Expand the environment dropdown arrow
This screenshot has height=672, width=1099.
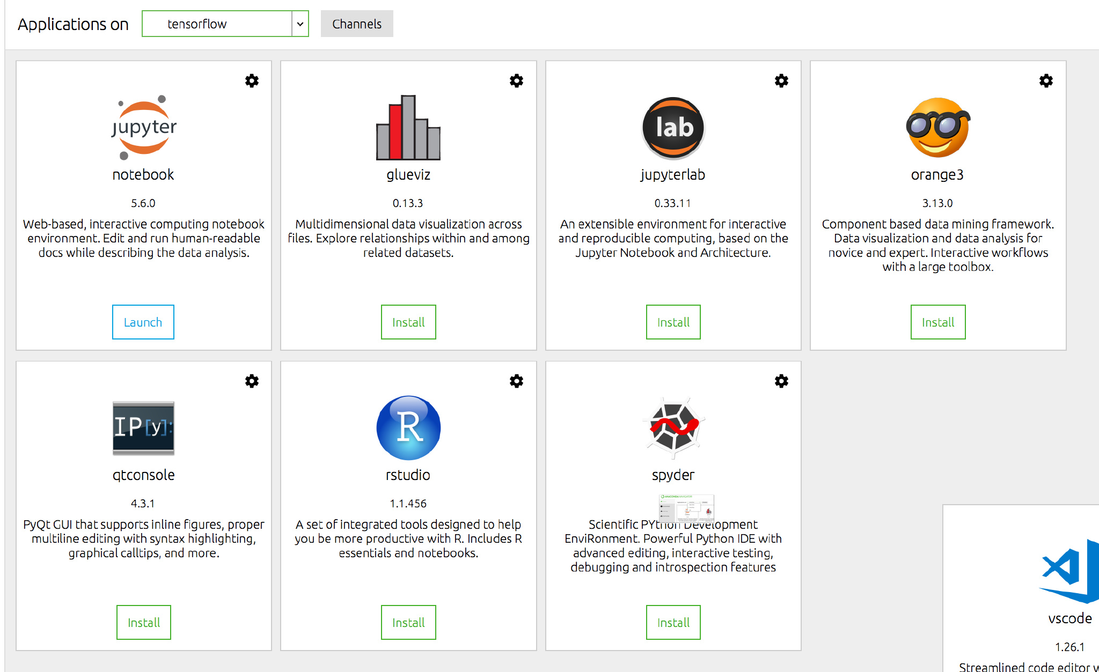coord(300,24)
